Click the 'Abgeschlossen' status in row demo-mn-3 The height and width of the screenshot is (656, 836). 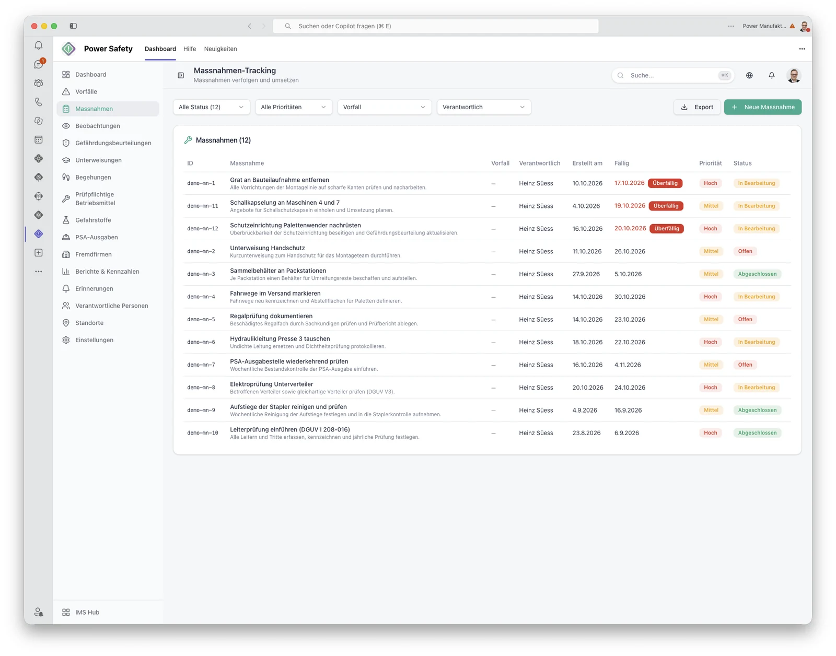coord(757,274)
